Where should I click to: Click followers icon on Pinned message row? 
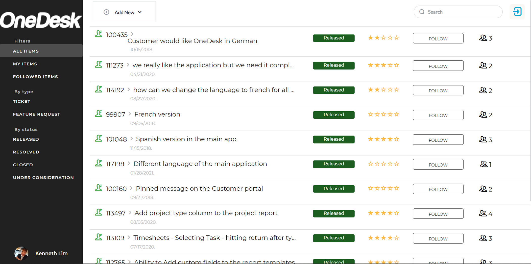(x=483, y=189)
